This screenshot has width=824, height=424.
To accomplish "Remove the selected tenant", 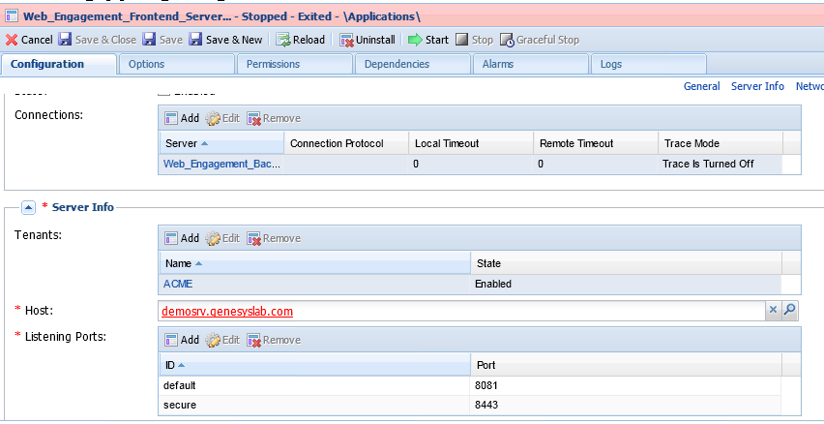I will [275, 238].
